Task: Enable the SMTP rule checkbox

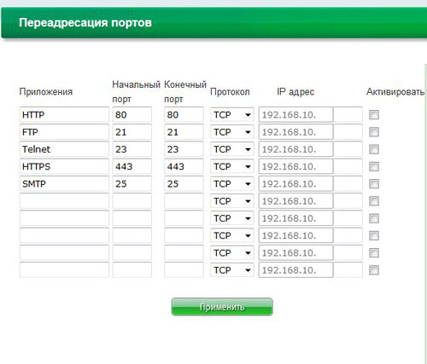Action: 374,184
